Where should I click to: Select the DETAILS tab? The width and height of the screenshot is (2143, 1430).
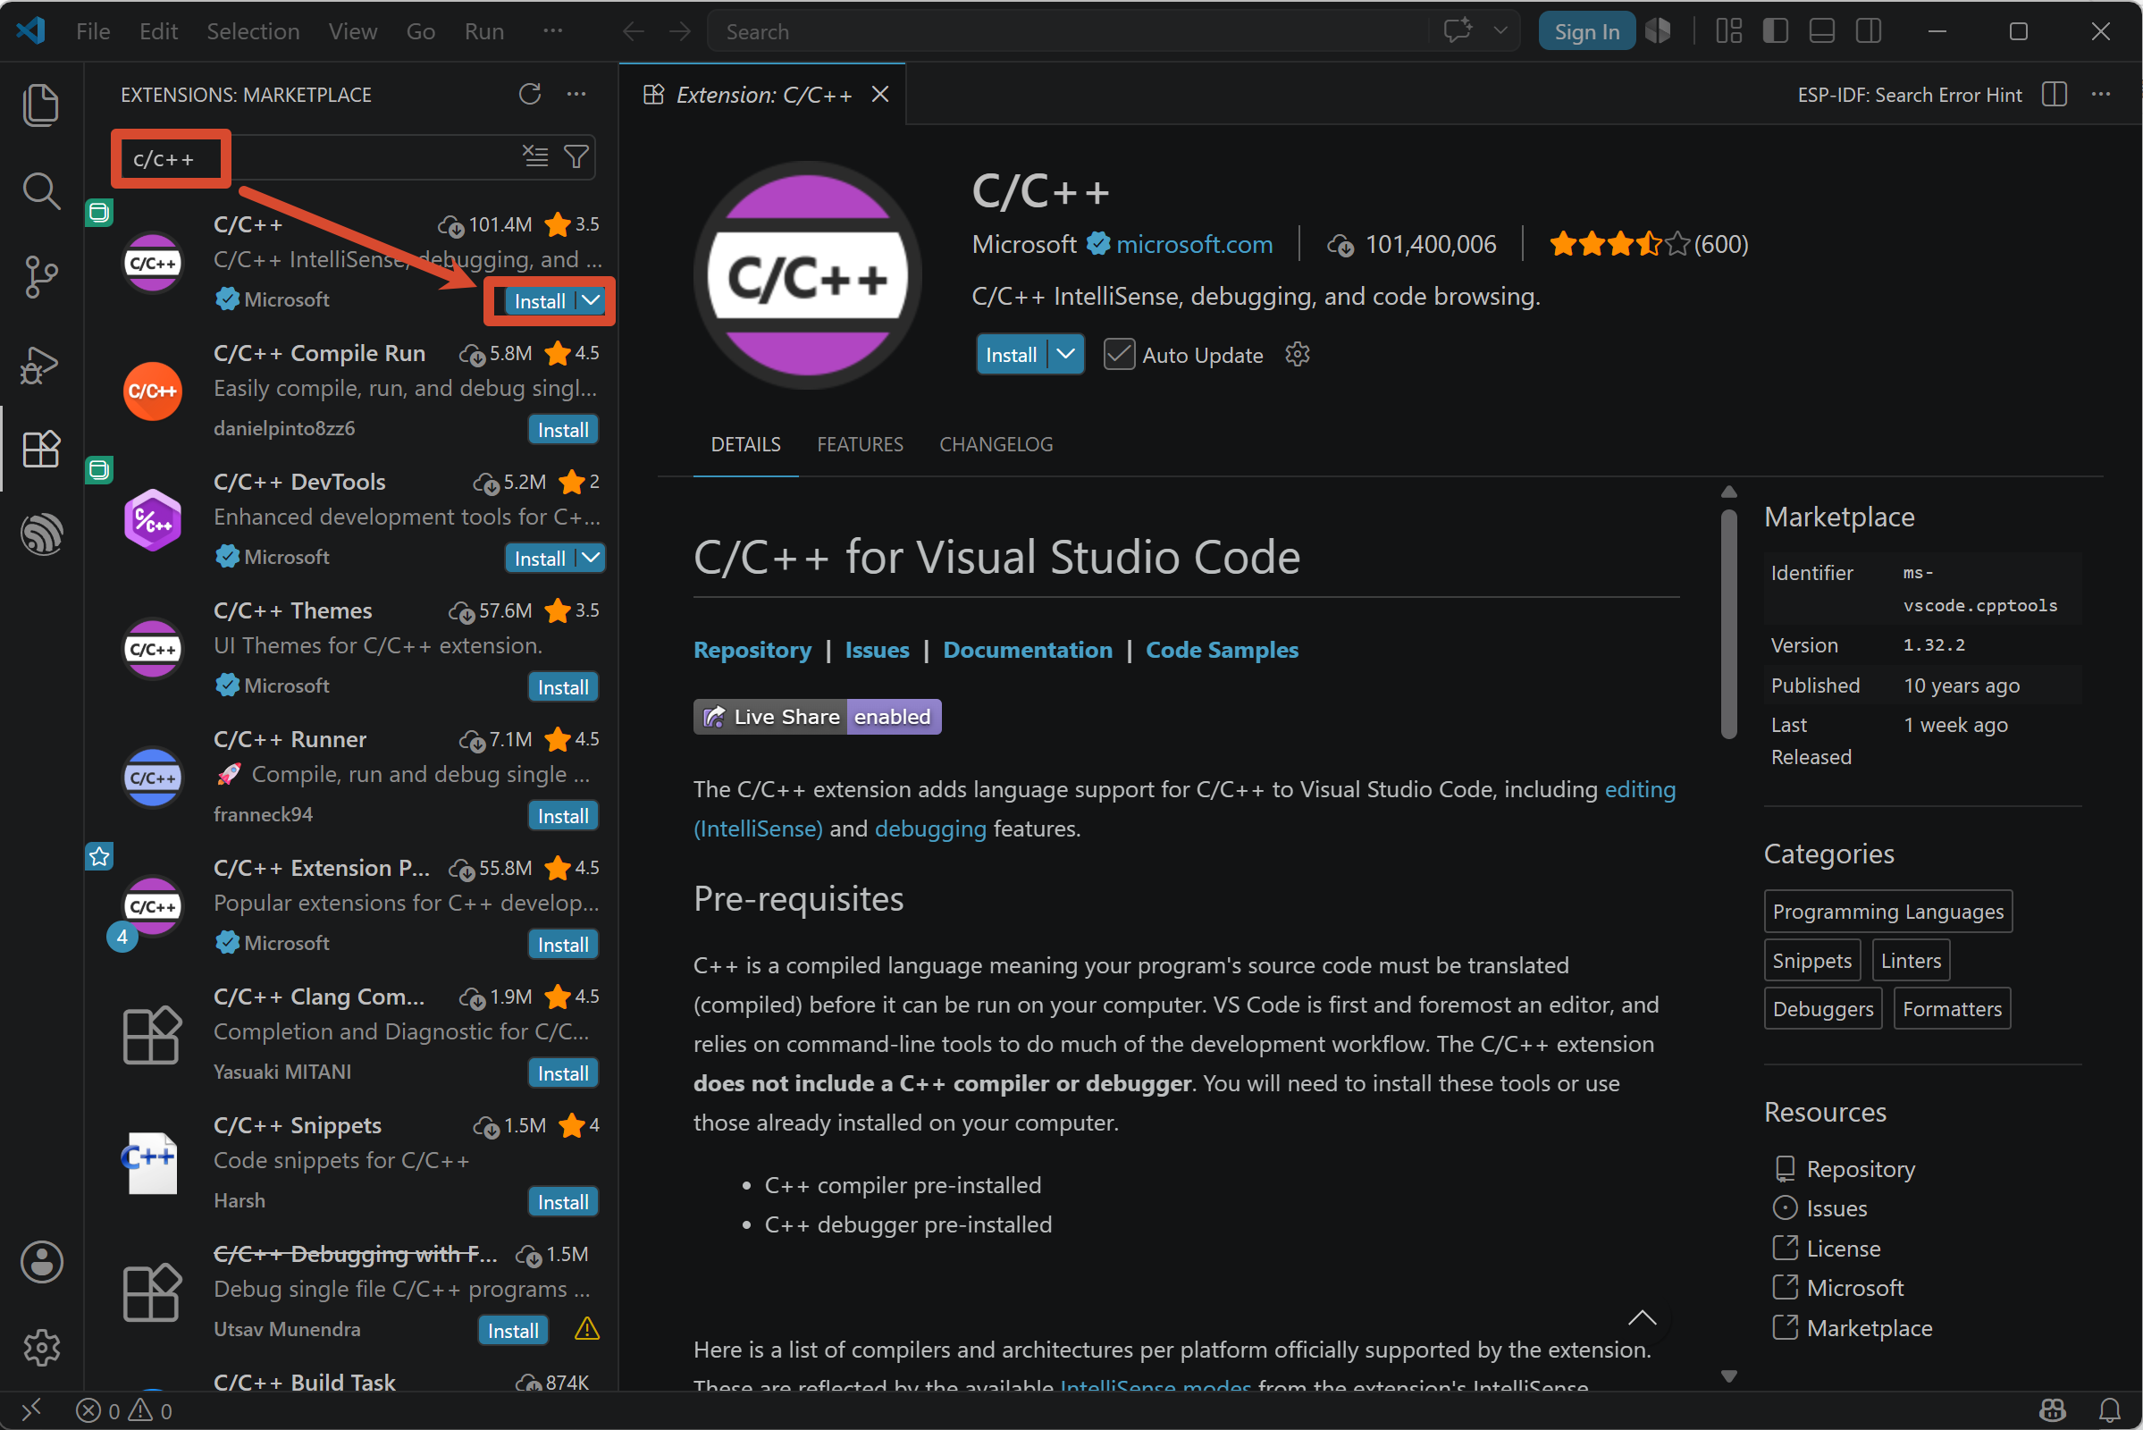pyautogui.click(x=746, y=444)
